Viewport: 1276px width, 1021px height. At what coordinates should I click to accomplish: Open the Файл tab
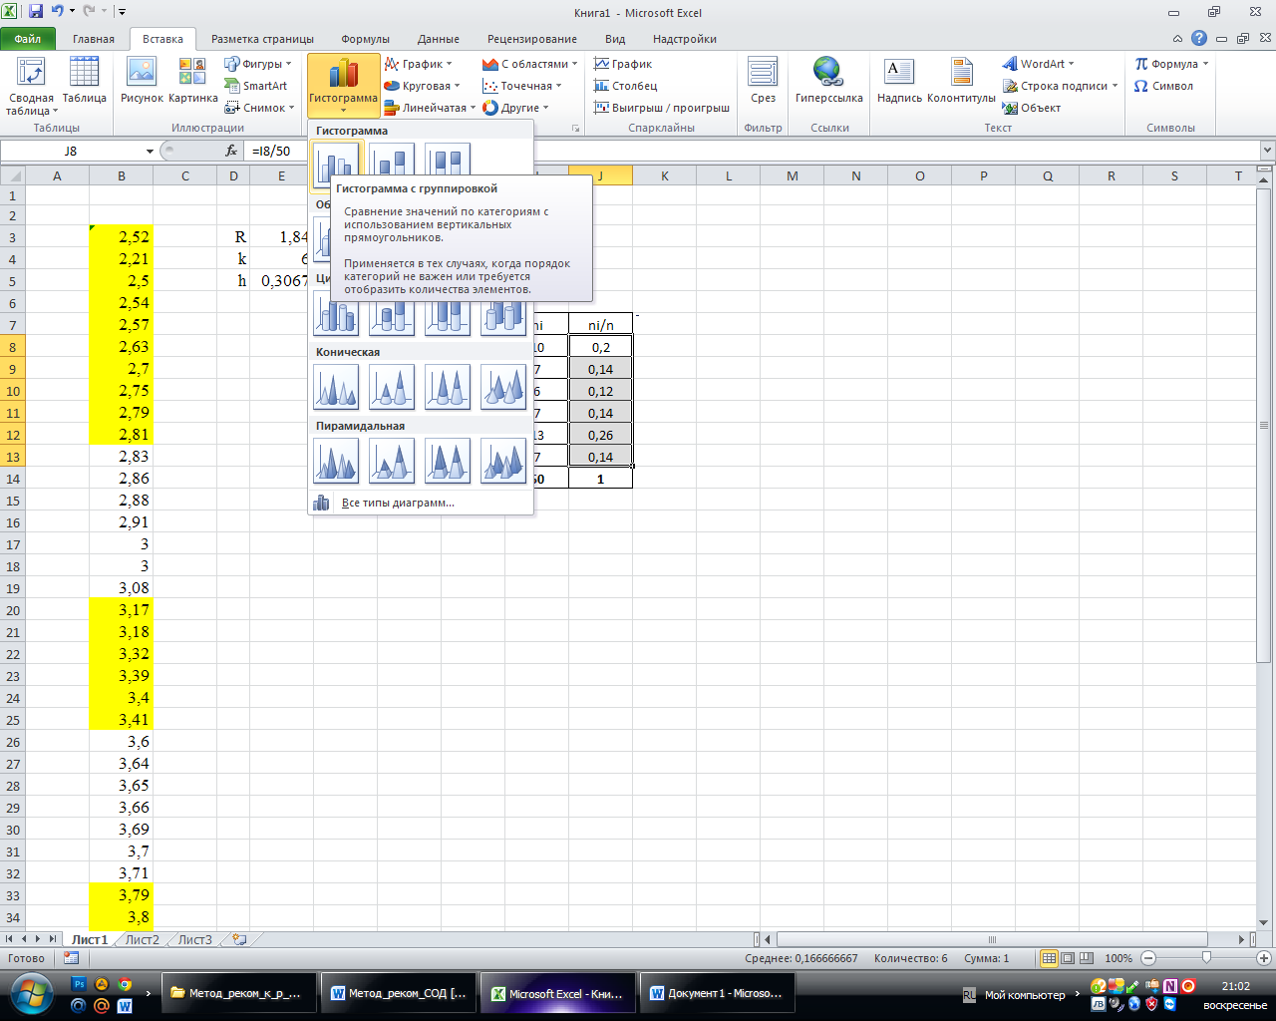(x=28, y=39)
